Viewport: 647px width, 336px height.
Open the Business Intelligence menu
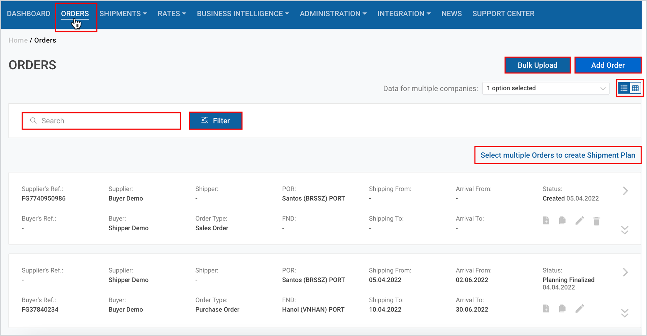tap(243, 14)
